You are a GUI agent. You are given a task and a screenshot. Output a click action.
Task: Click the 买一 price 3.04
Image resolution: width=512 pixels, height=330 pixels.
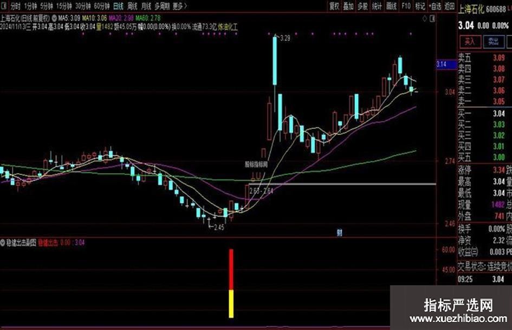498,114
